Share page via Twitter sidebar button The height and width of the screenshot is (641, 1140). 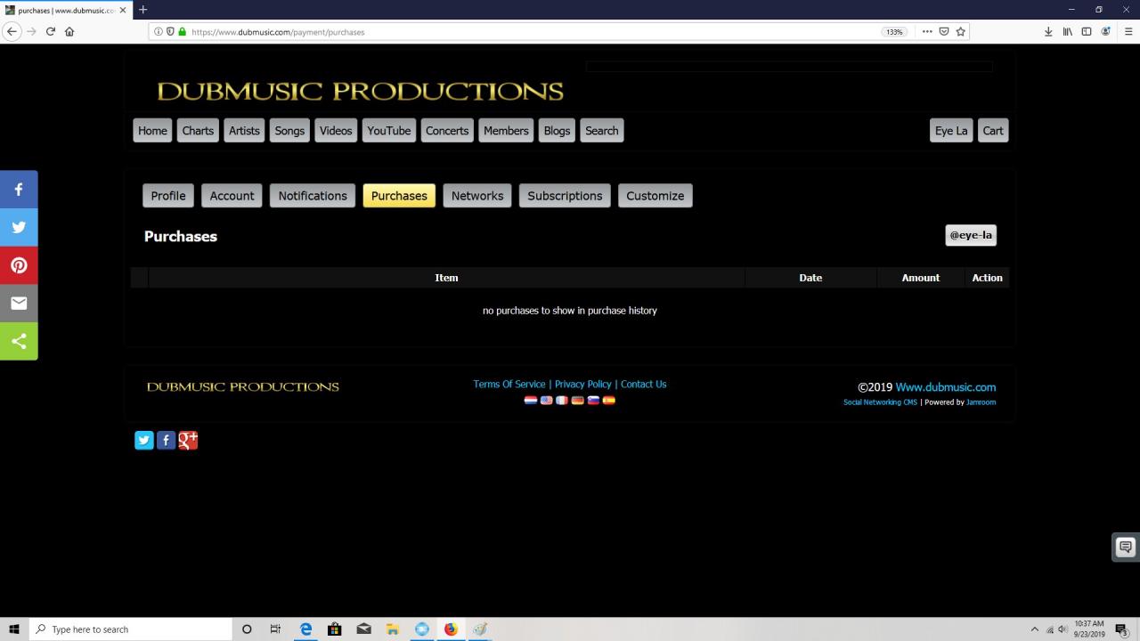19,227
